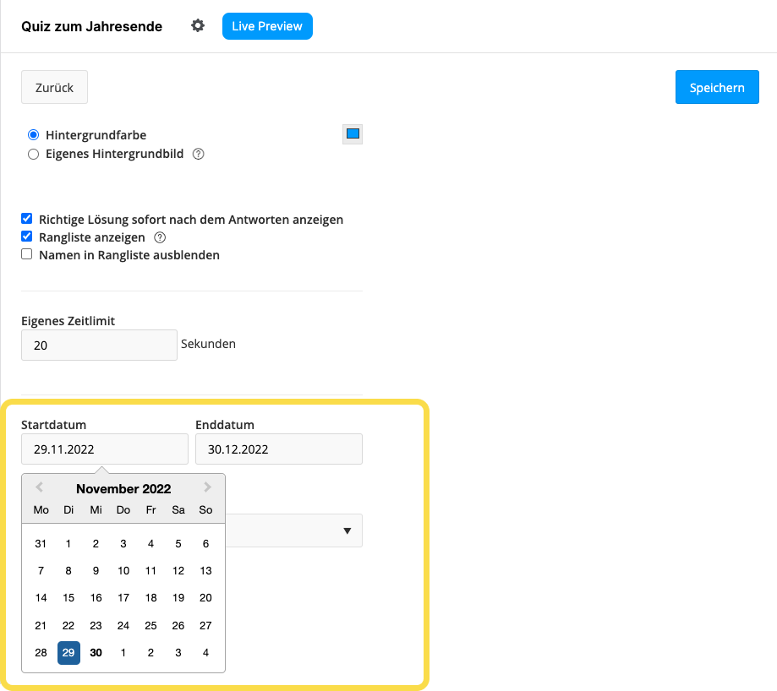Select October 31 in the calendar
This screenshot has height=691, width=777.
[41, 543]
